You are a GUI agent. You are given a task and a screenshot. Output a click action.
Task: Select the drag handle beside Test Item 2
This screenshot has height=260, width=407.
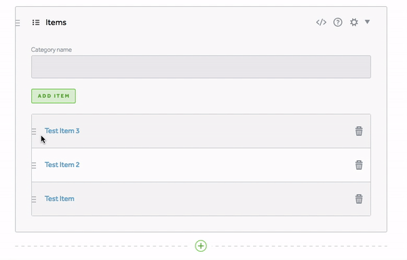34,166
